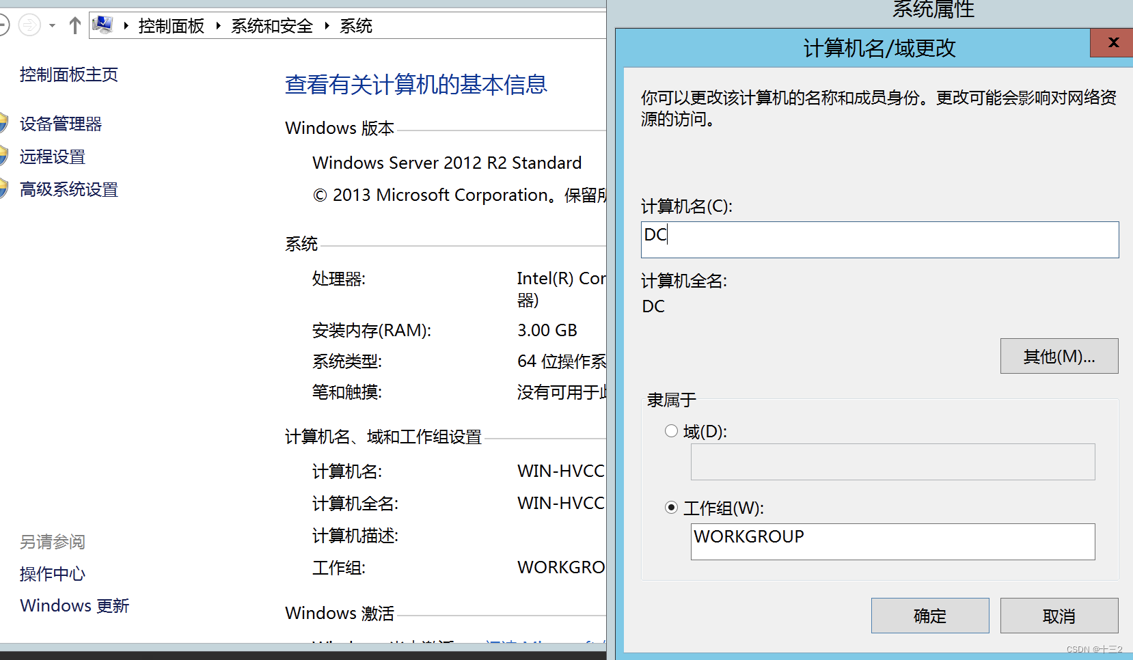Expand the chevron before 系统 breadcrumb
Image resolution: width=1133 pixels, height=660 pixels.
[x=327, y=26]
